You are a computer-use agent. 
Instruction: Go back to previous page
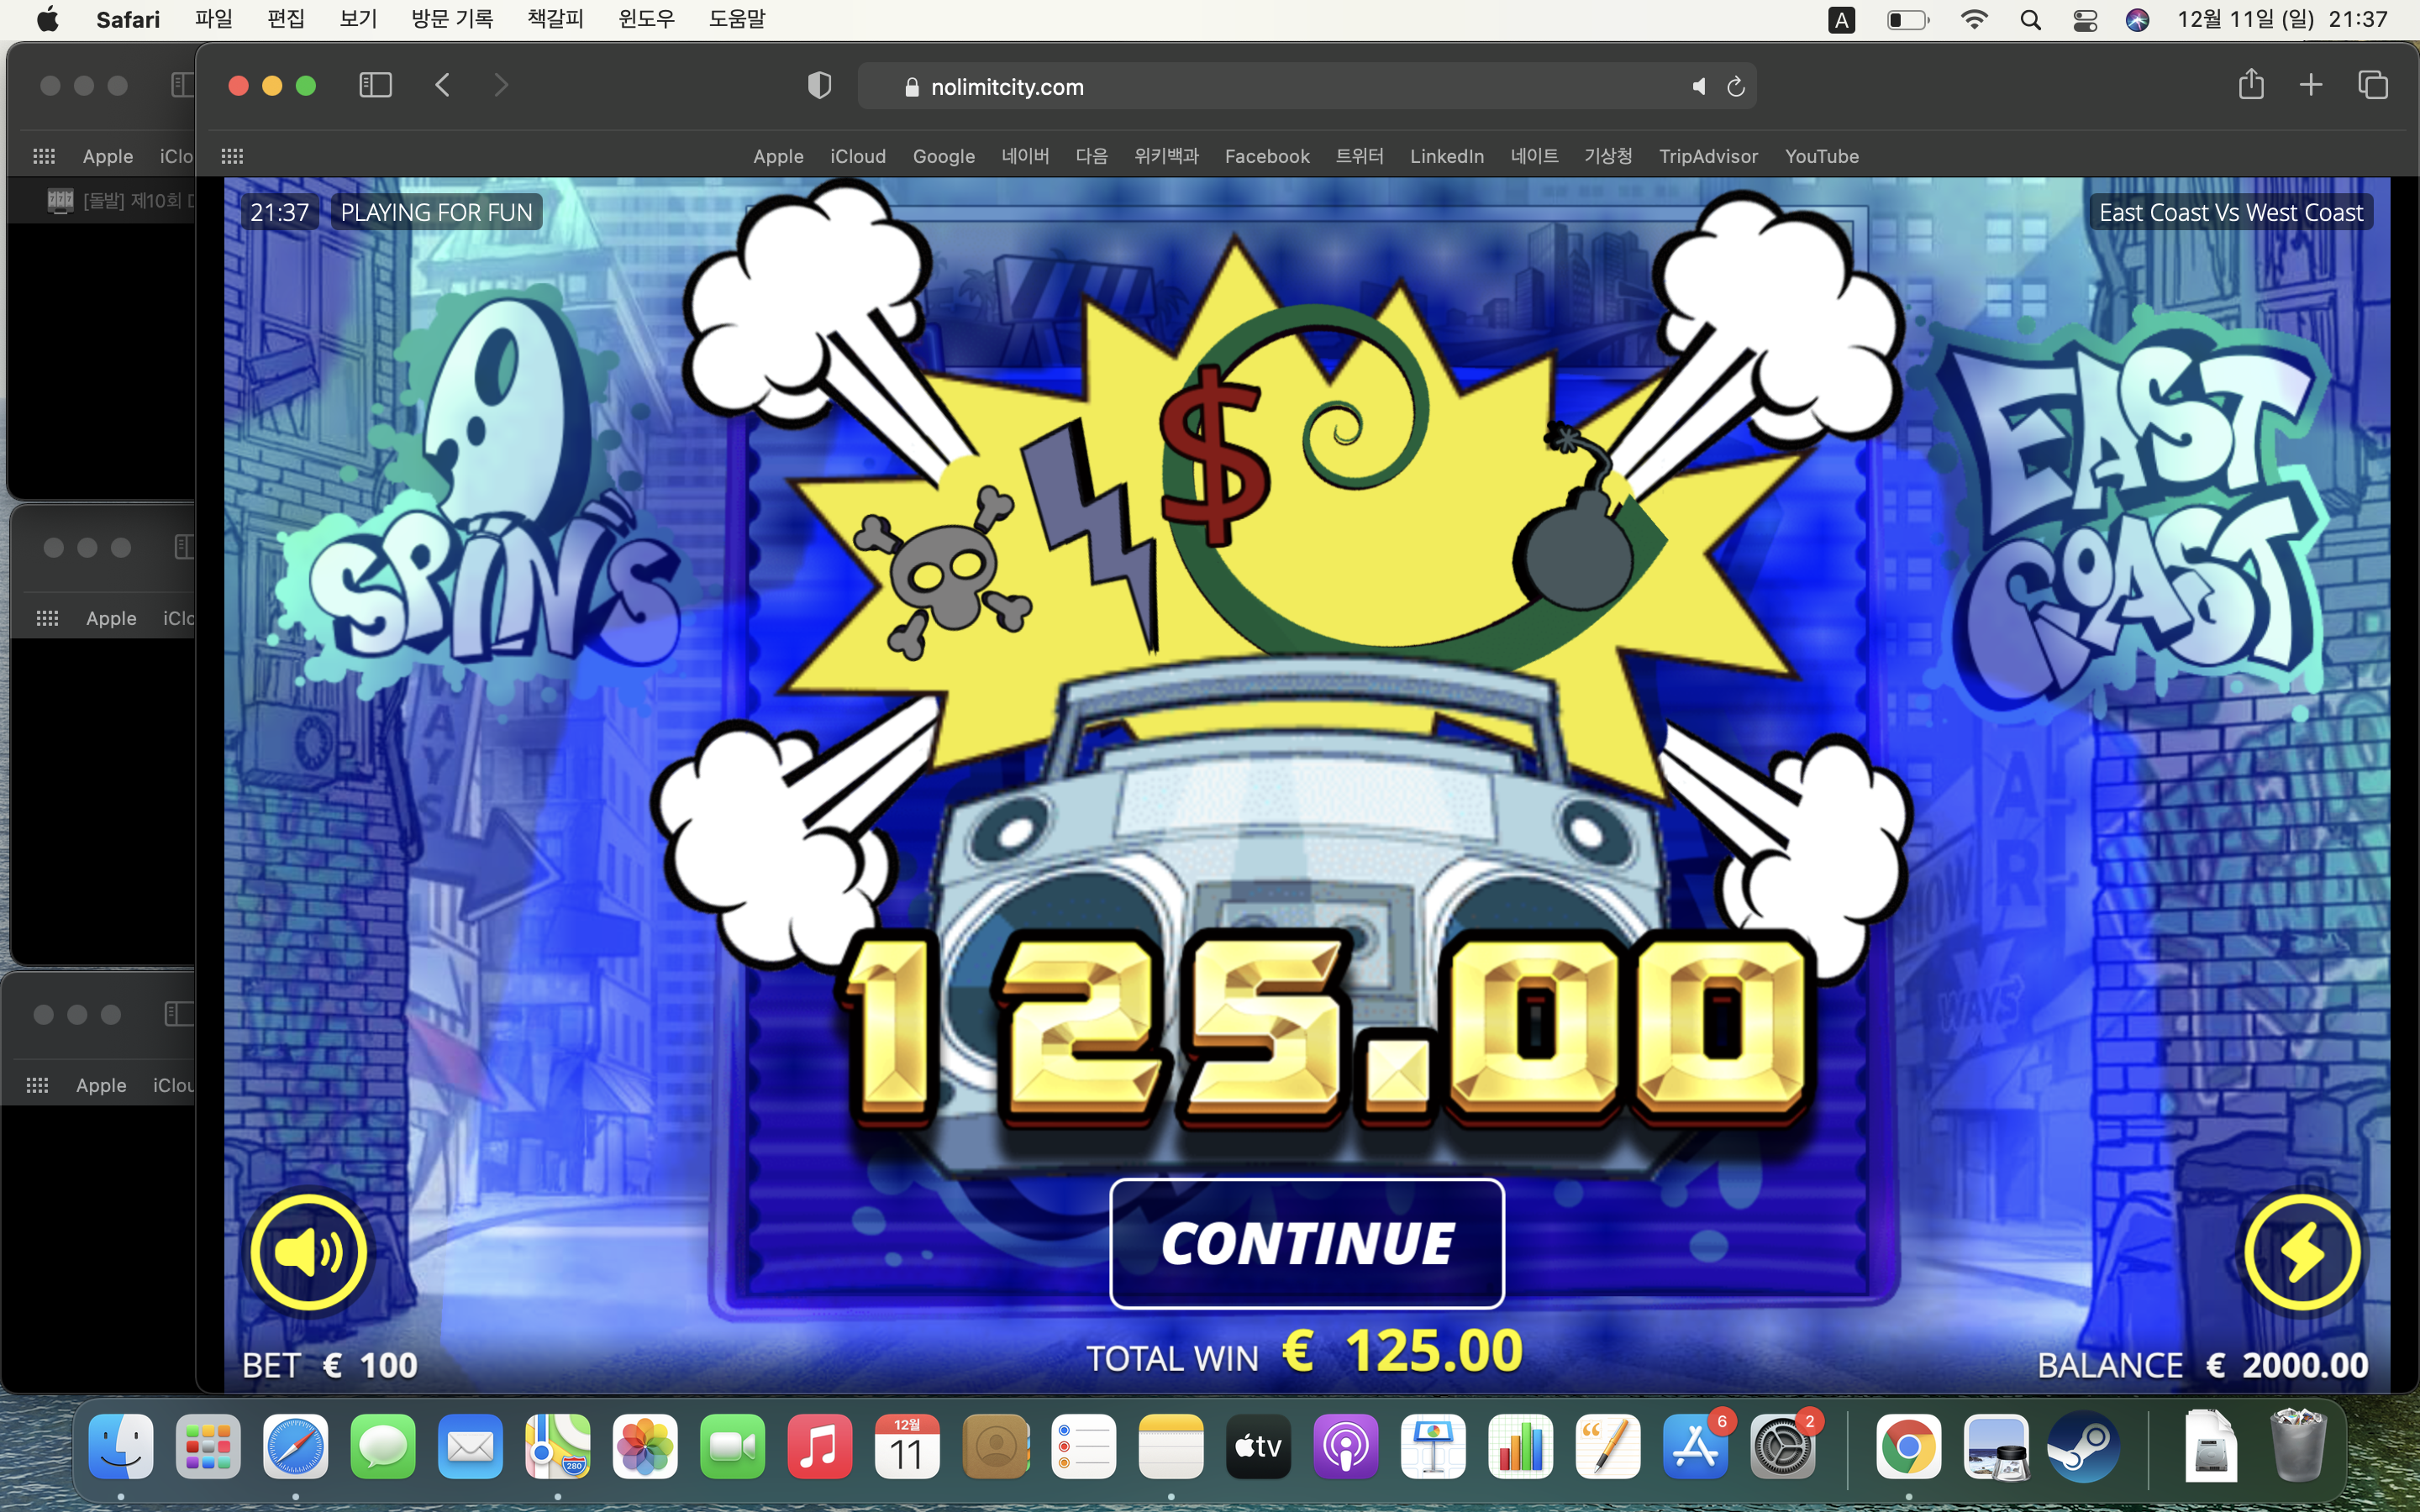click(443, 86)
